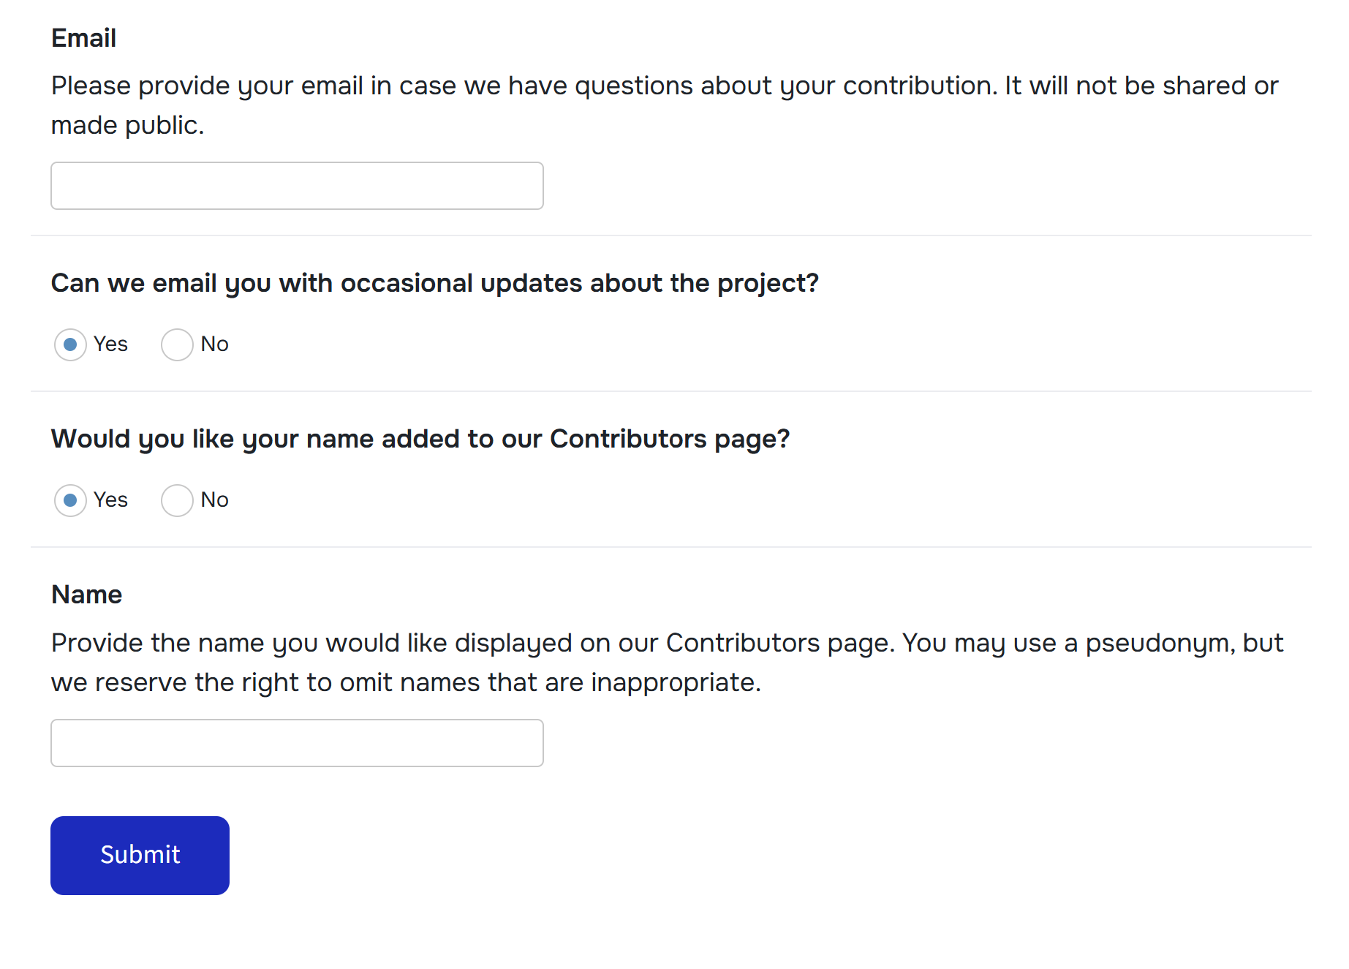The height and width of the screenshot is (969, 1349).
Task: Click the occasional updates question heading
Action: coord(434,283)
